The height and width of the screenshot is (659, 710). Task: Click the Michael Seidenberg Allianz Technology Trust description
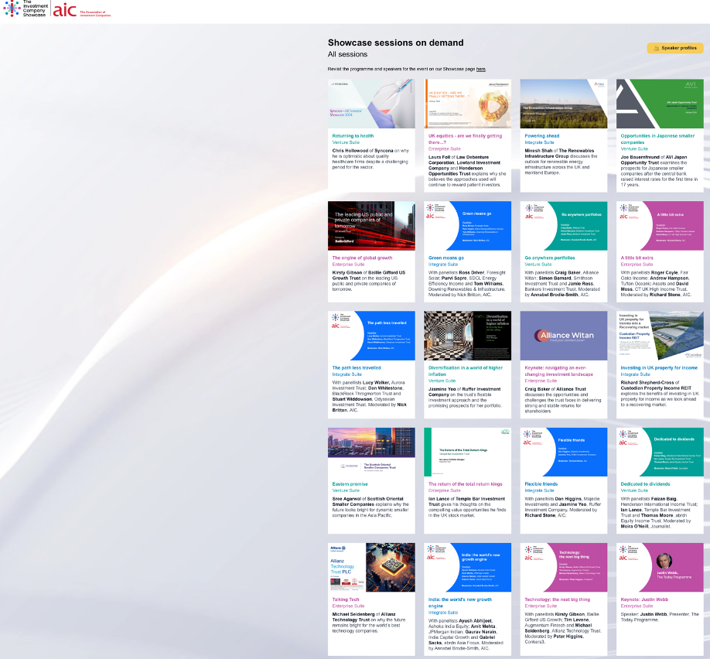click(x=369, y=623)
